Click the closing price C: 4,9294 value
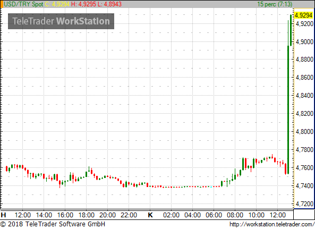315x229 pixels. point(57,4)
